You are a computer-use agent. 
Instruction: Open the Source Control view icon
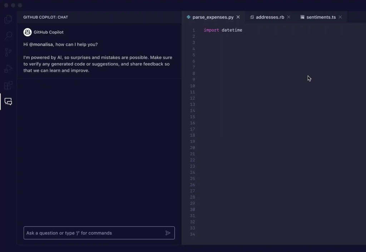[x=8, y=52]
